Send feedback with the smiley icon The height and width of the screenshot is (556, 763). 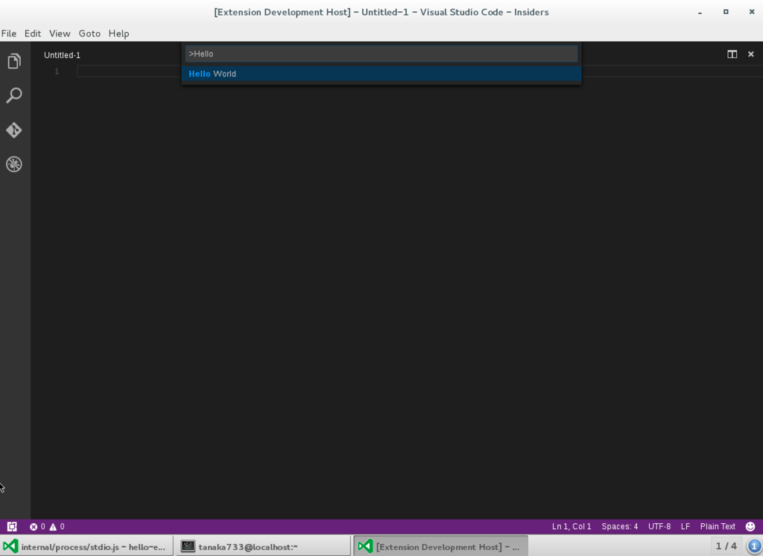click(750, 526)
